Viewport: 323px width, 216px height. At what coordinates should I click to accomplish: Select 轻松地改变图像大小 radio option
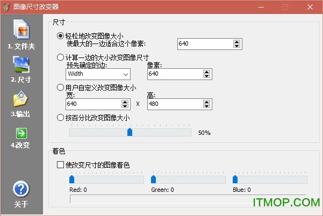click(60, 35)
